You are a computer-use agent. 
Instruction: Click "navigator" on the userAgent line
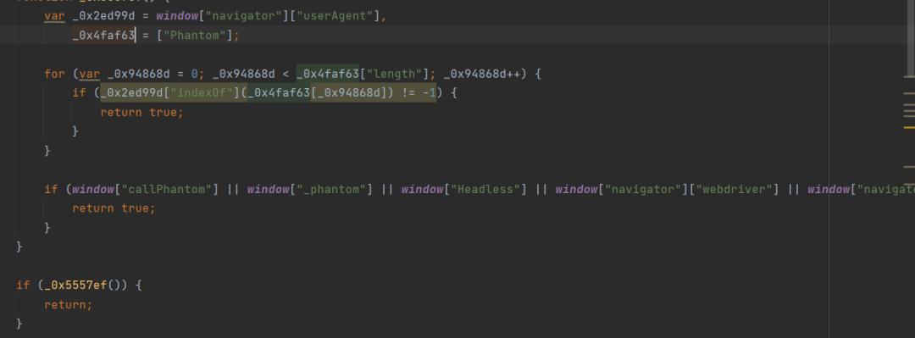(243, 16)
